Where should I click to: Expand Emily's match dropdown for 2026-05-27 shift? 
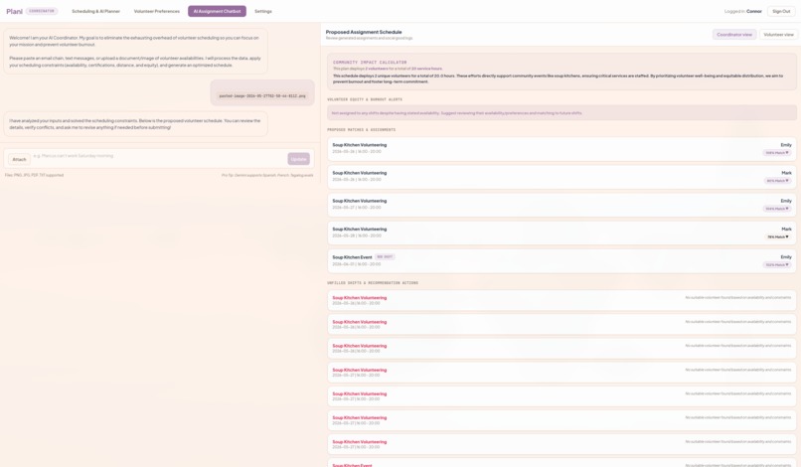click(777, 209)
